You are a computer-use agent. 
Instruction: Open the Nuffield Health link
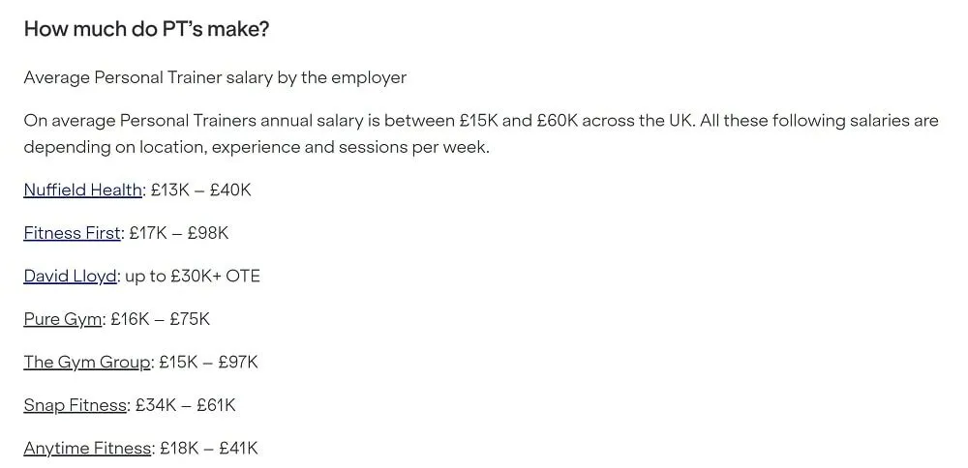coord(82,190)
